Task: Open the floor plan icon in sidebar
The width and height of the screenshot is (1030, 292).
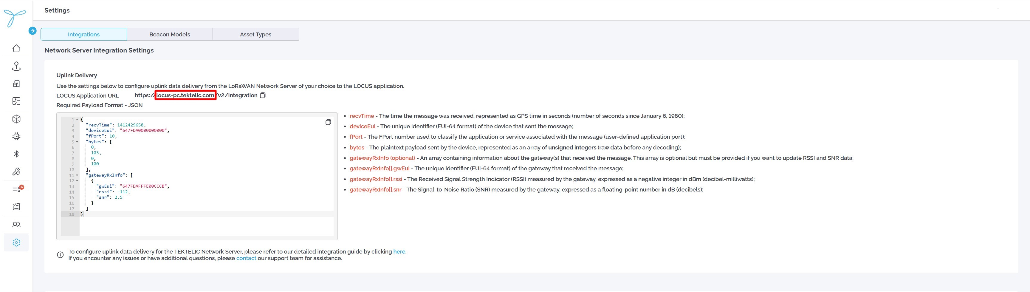Action: pyautogui.click(x=16, y=101)
